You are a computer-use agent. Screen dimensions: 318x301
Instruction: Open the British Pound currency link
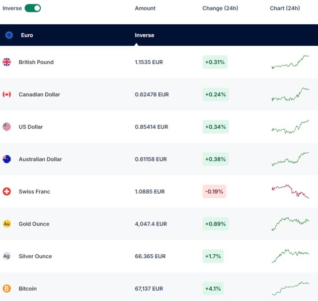coord(36,62)
